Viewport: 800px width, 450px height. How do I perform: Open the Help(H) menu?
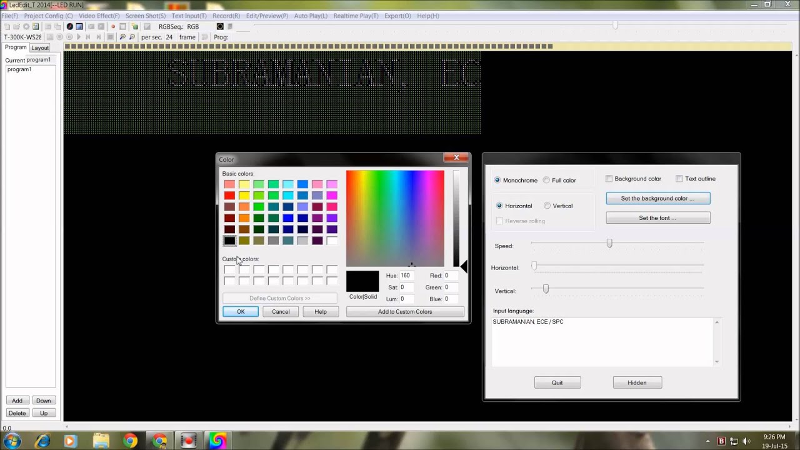coord(427,16)
